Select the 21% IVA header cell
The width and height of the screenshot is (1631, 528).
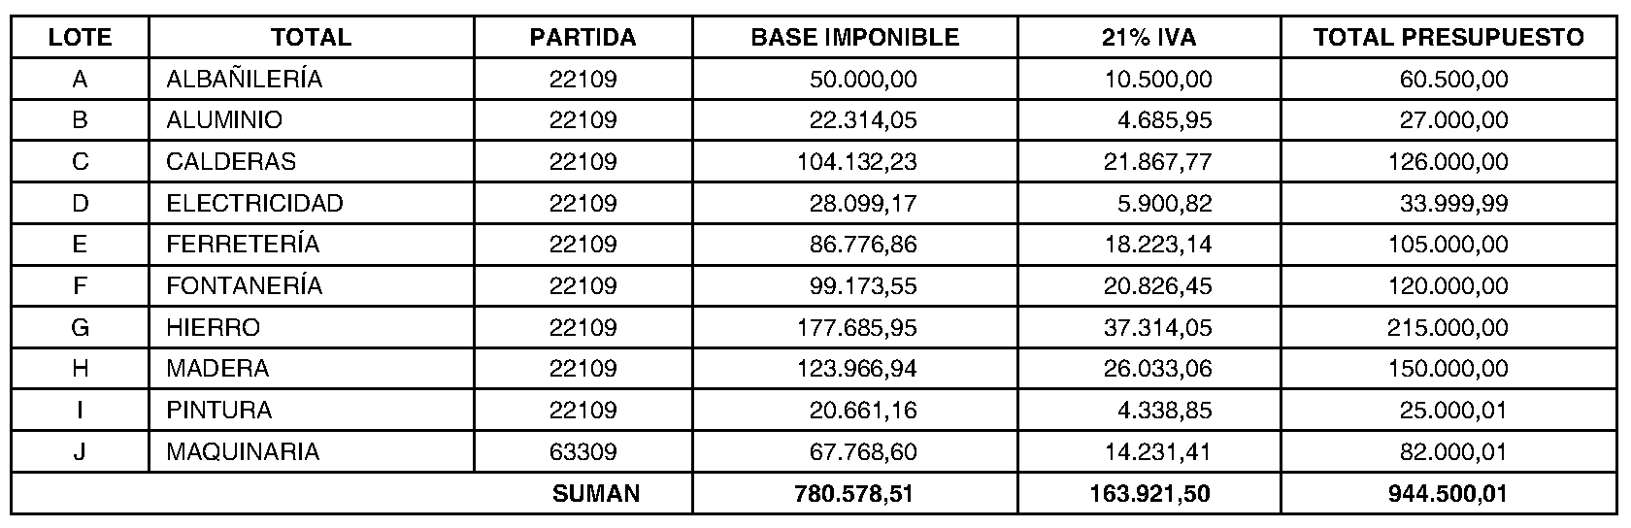pos(1149,38)
